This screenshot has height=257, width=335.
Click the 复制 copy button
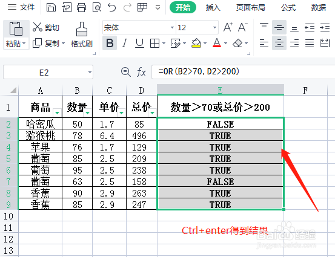pos(46,44)
